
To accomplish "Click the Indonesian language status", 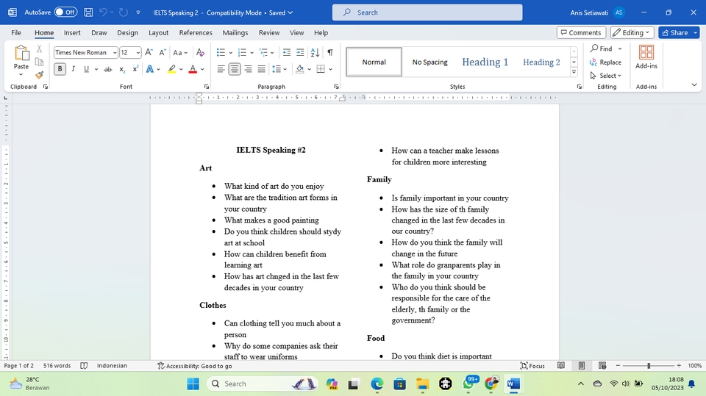I will pos(112,366).
